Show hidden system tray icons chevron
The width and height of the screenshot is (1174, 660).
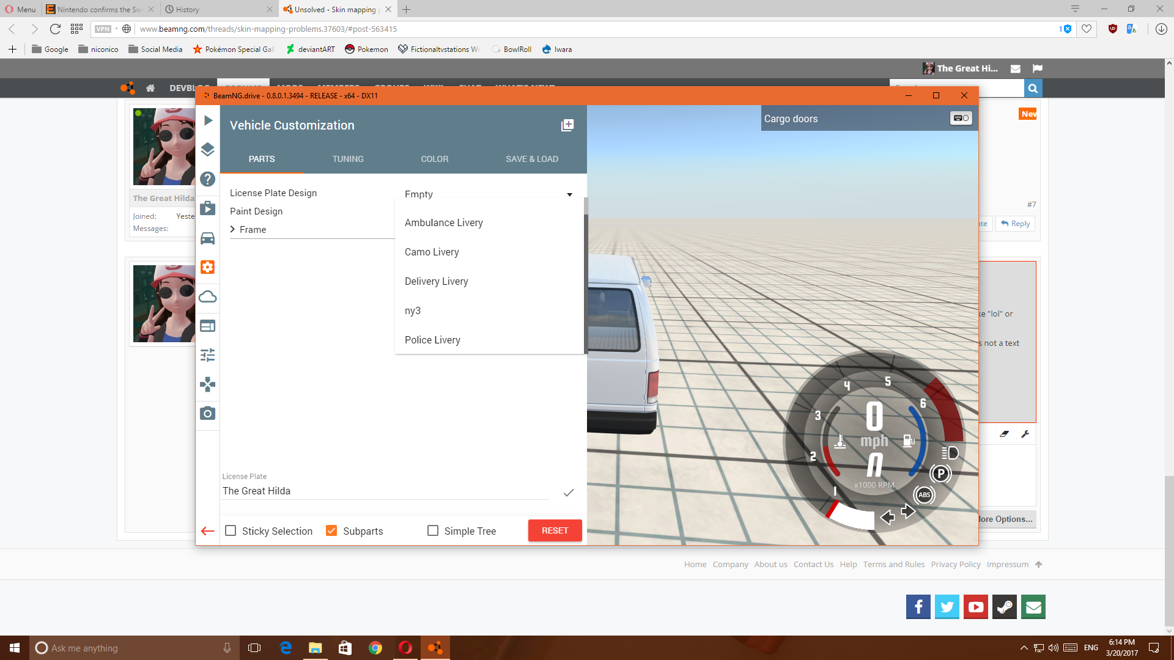click(x=1024, y=648)
